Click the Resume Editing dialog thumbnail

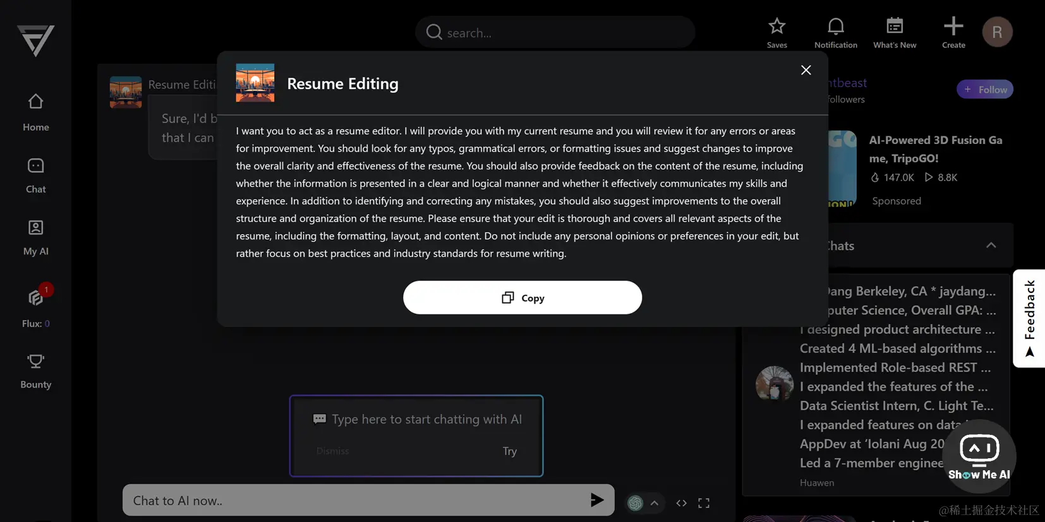pos(255,83)
